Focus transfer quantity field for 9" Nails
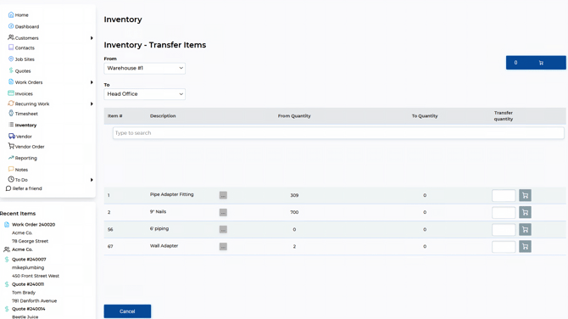The width and height of the screenshot is (568, 319). (x=504, y=212)
